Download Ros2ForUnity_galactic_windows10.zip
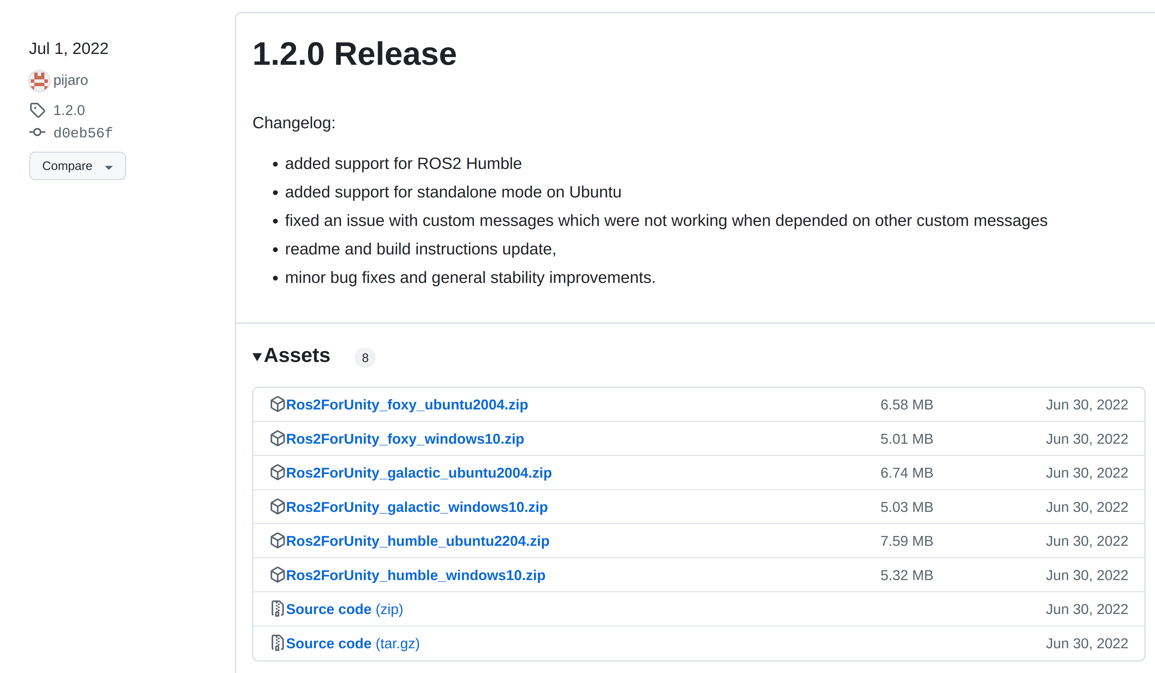This screenshot has width=1155, height=673. (x=417, y=507)
